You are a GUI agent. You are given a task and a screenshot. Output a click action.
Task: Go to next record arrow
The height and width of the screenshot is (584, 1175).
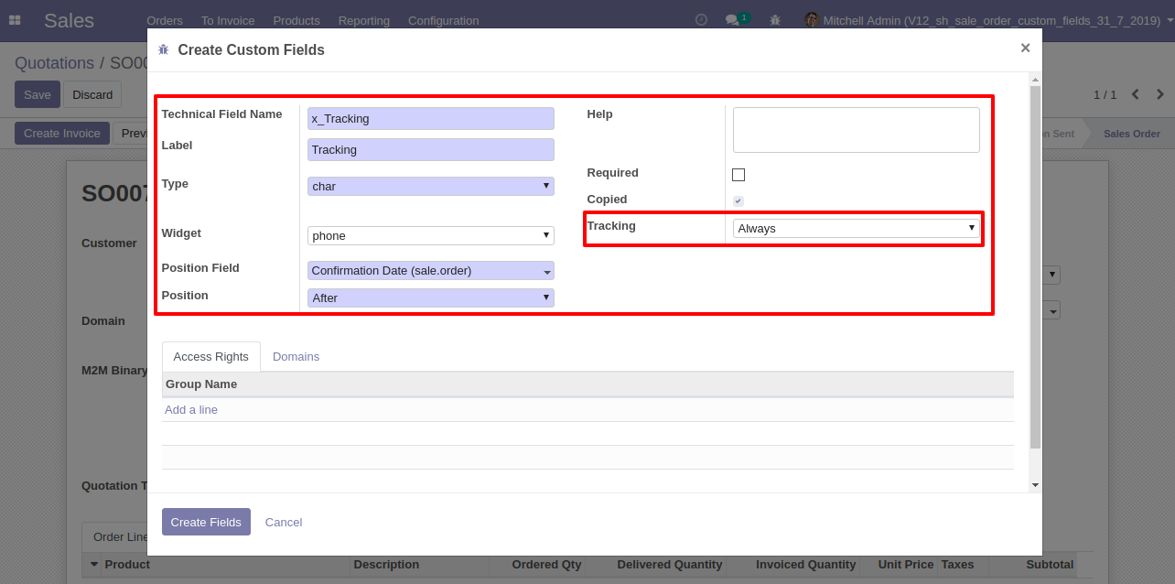point(1160,94)
